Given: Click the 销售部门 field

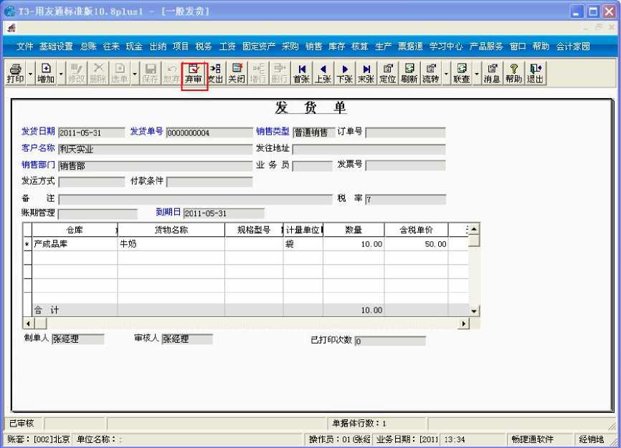Looking at the screenshot, I should pyautogui.click(x=155, y=166).
